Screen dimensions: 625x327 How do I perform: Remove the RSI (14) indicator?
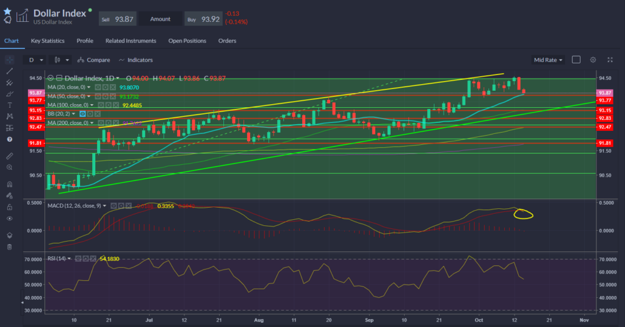tap(93, 259)
